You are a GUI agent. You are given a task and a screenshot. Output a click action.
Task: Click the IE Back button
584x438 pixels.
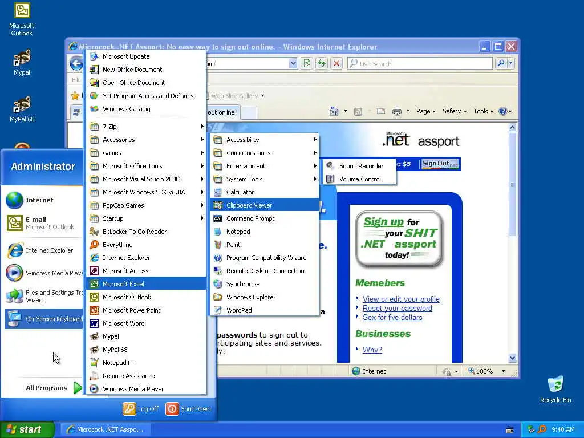pos(76,64)
